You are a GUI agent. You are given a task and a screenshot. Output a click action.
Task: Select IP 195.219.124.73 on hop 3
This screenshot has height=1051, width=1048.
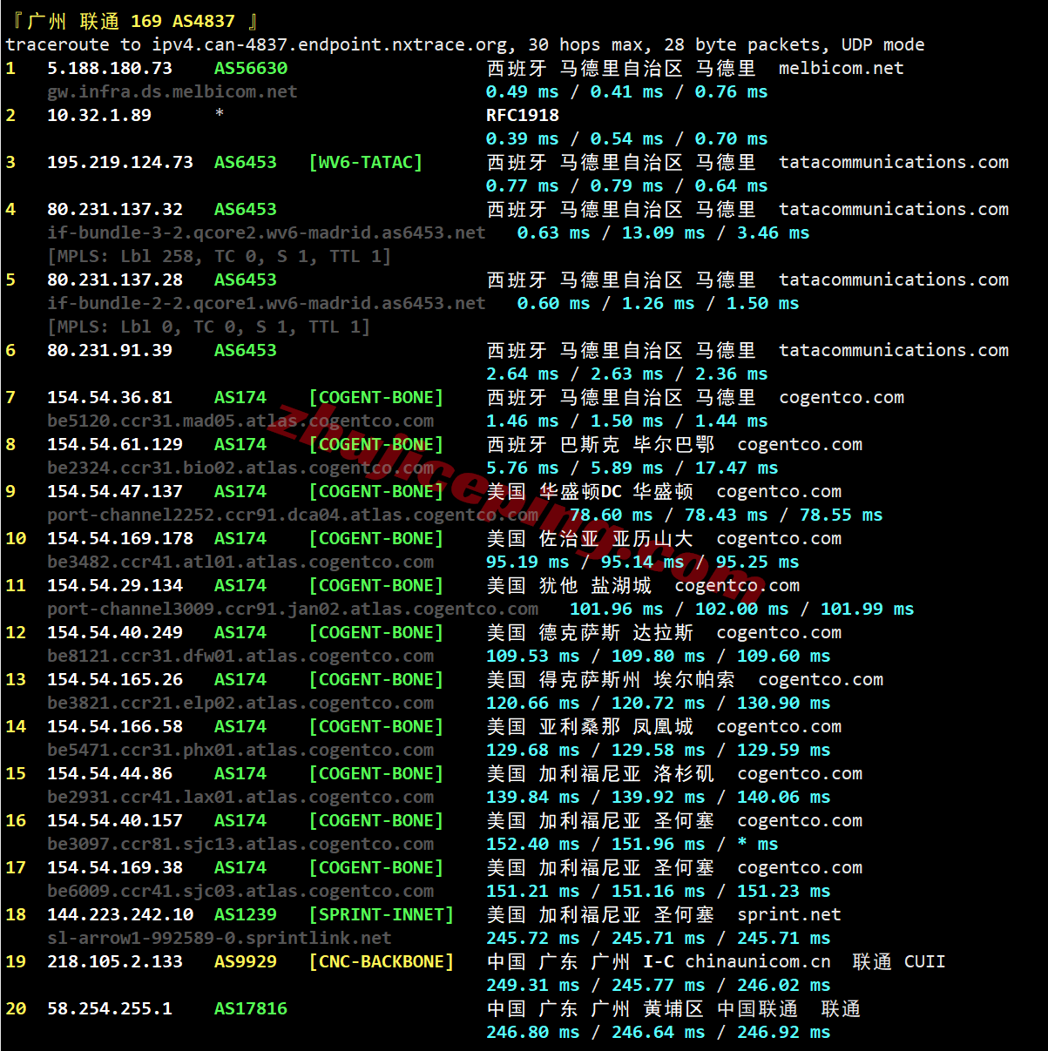120,162
